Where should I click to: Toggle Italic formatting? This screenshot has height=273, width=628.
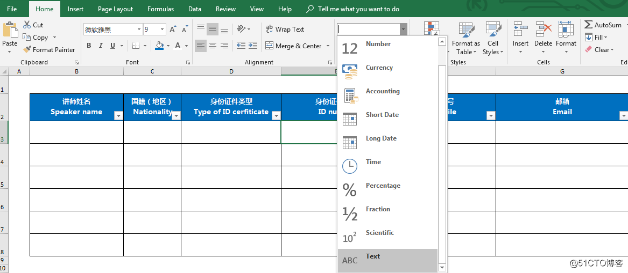(x=101, y=46)
